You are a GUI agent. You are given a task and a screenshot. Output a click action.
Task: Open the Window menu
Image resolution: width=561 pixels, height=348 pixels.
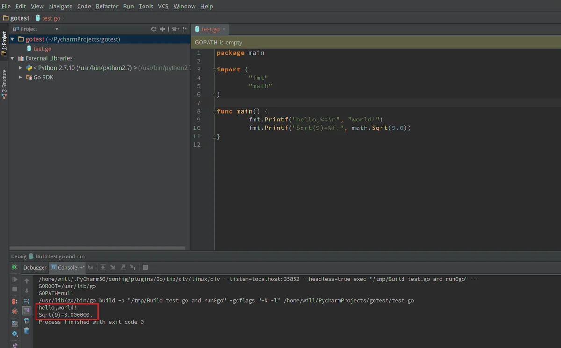coord(185,6)
